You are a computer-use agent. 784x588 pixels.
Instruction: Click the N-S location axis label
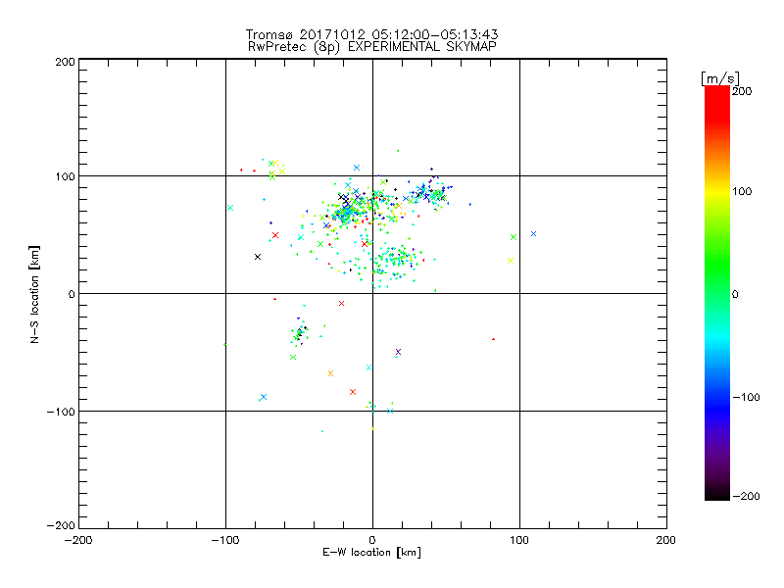pos(36,294)
